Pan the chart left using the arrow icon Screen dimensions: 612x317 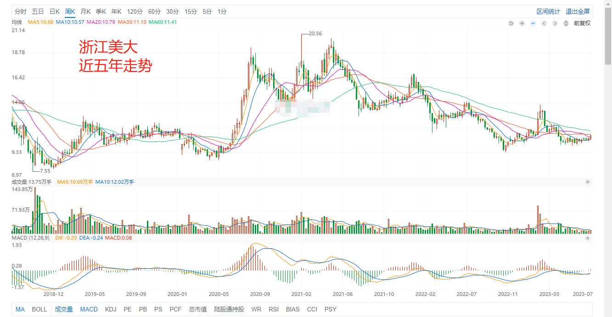(544, 23)
